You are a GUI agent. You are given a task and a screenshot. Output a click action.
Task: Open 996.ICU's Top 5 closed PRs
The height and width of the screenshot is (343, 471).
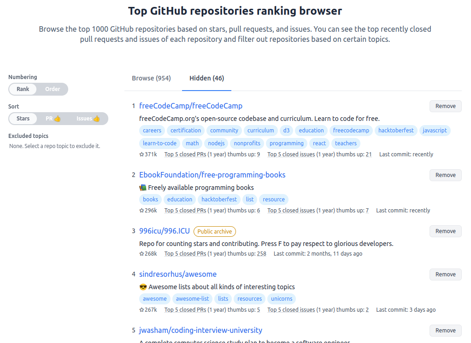coord(185,253)
